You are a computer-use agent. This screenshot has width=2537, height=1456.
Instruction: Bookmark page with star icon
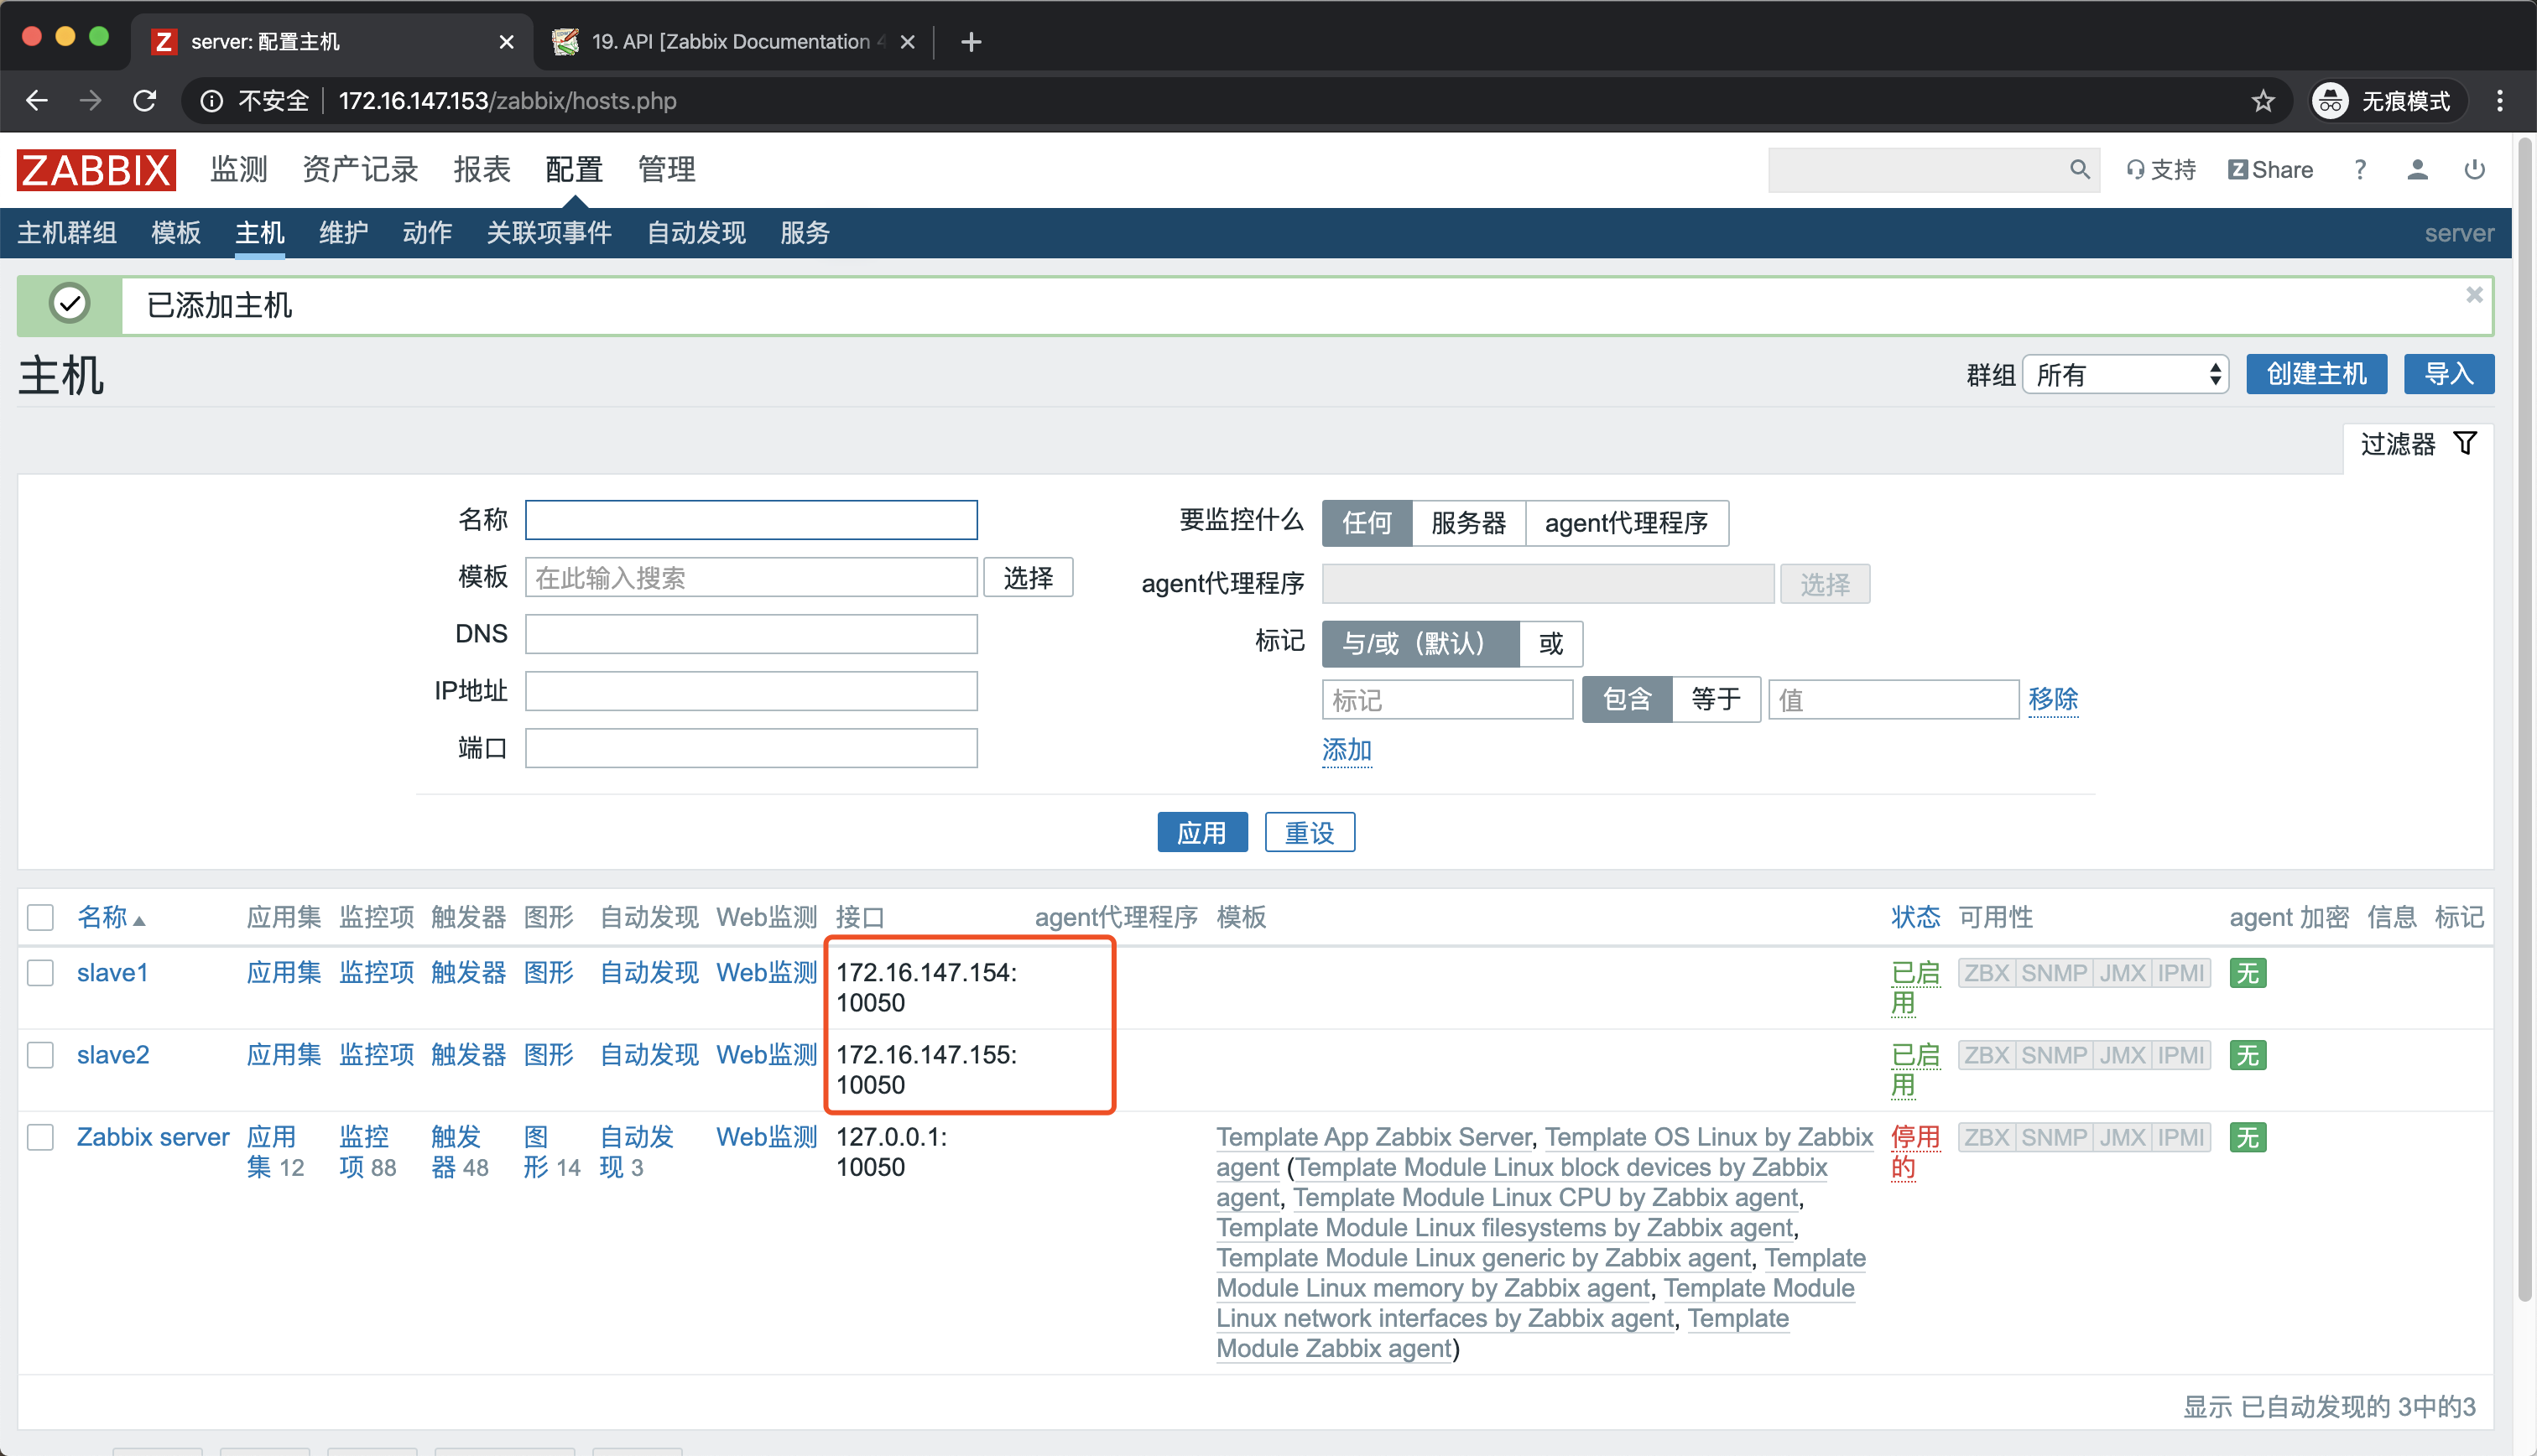coord(2263,101)
